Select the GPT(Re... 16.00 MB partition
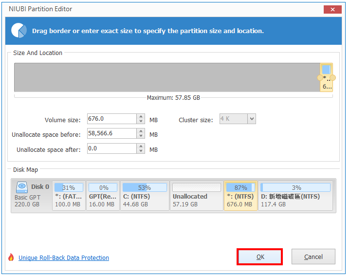The width and height of the screenshot is (350, 276). click(103, 196)
